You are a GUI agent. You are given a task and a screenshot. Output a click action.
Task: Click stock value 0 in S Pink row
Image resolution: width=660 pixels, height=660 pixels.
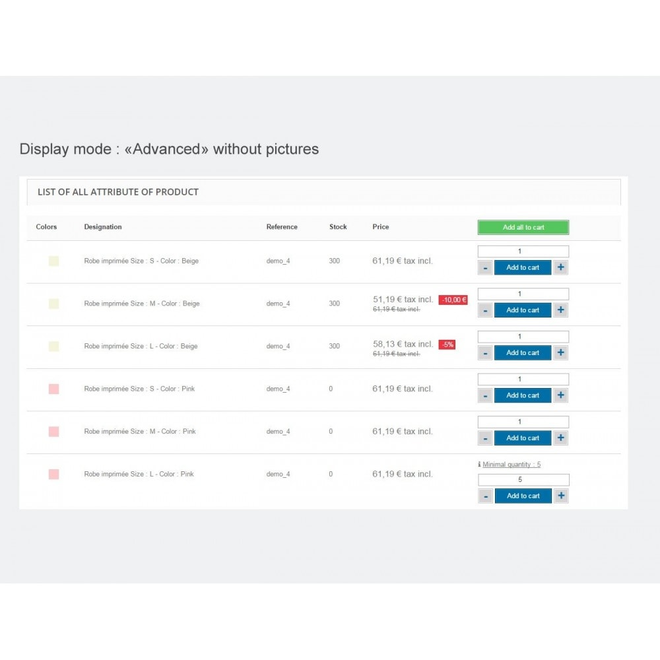point(331,389)
